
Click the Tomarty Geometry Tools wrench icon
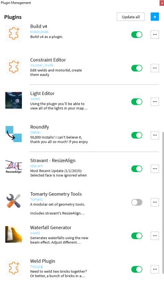pos(13,201)
